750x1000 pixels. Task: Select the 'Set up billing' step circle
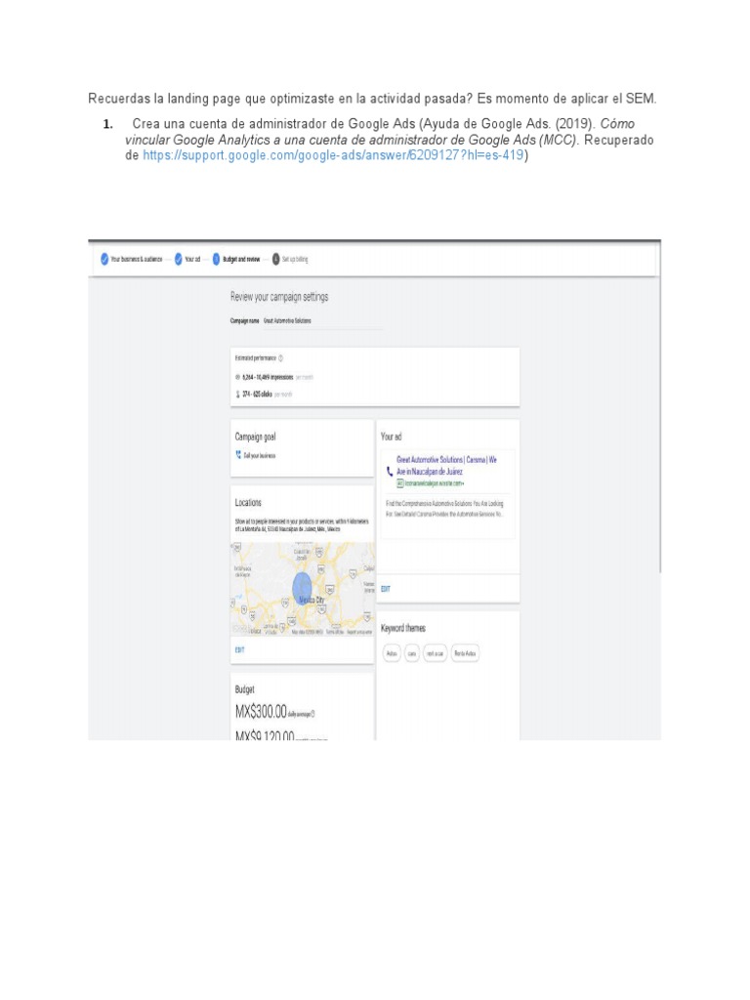pos(276,259)
